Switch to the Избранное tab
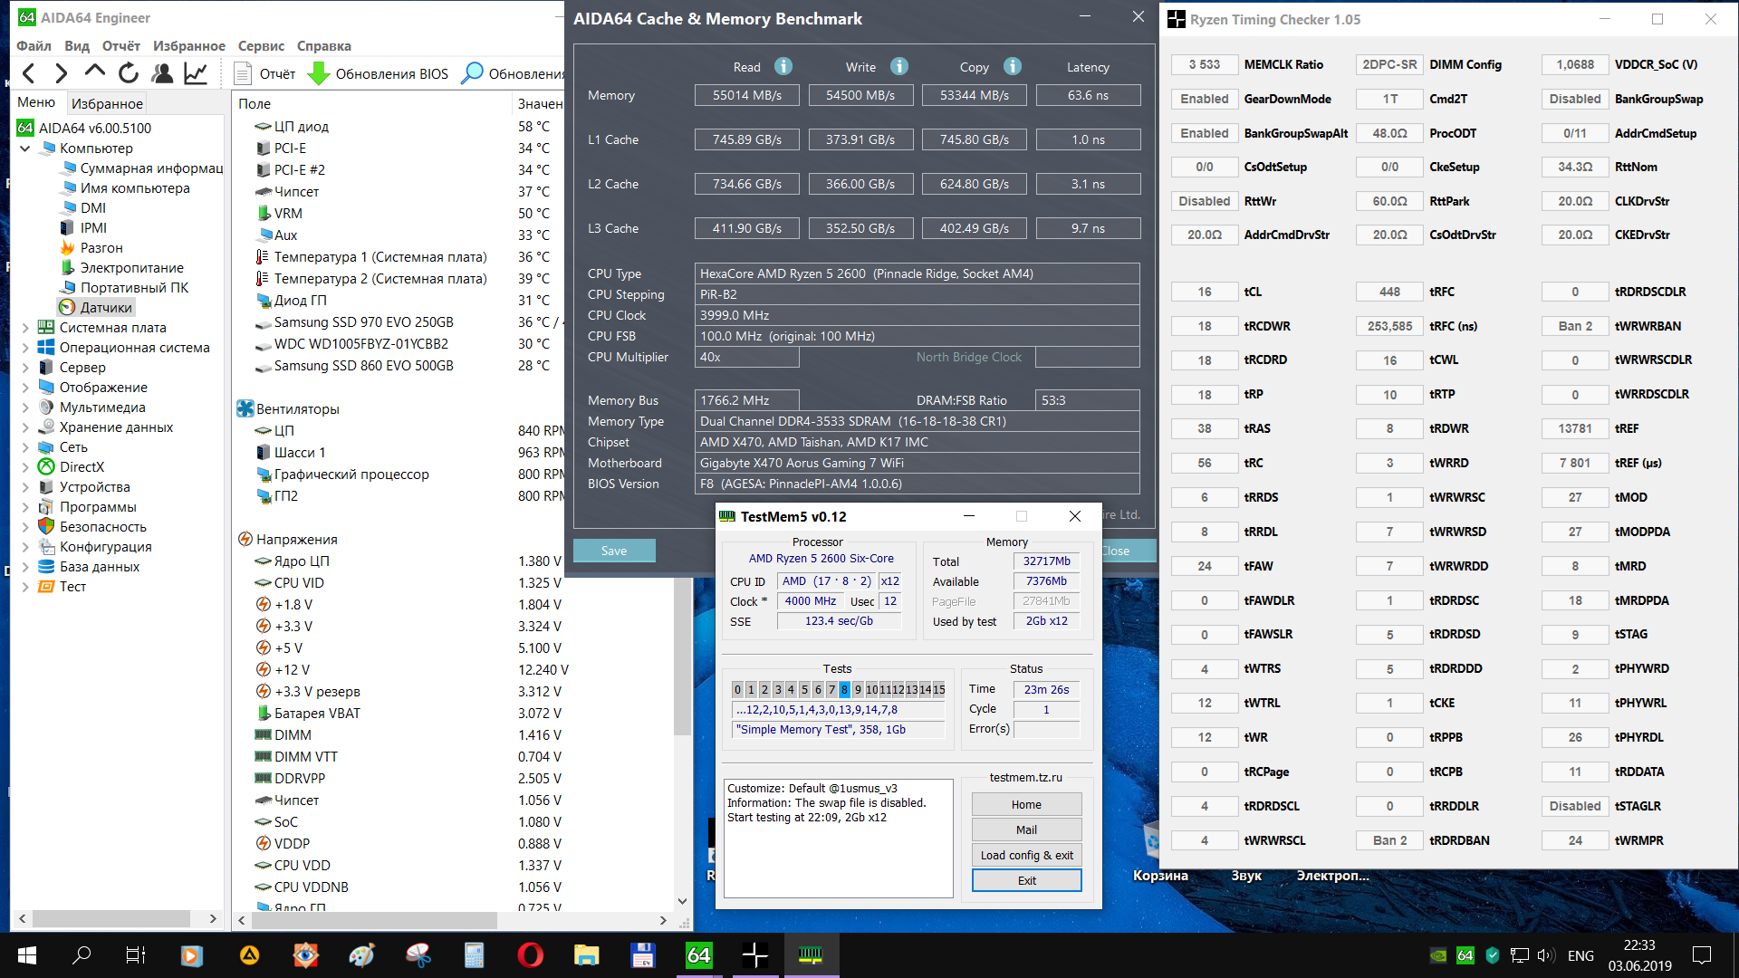The height and width of the screenshot is (978, 1739). pyautogui.click(x=107, y=103)
